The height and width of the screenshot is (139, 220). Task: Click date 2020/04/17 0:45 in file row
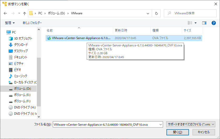[125, 38]
